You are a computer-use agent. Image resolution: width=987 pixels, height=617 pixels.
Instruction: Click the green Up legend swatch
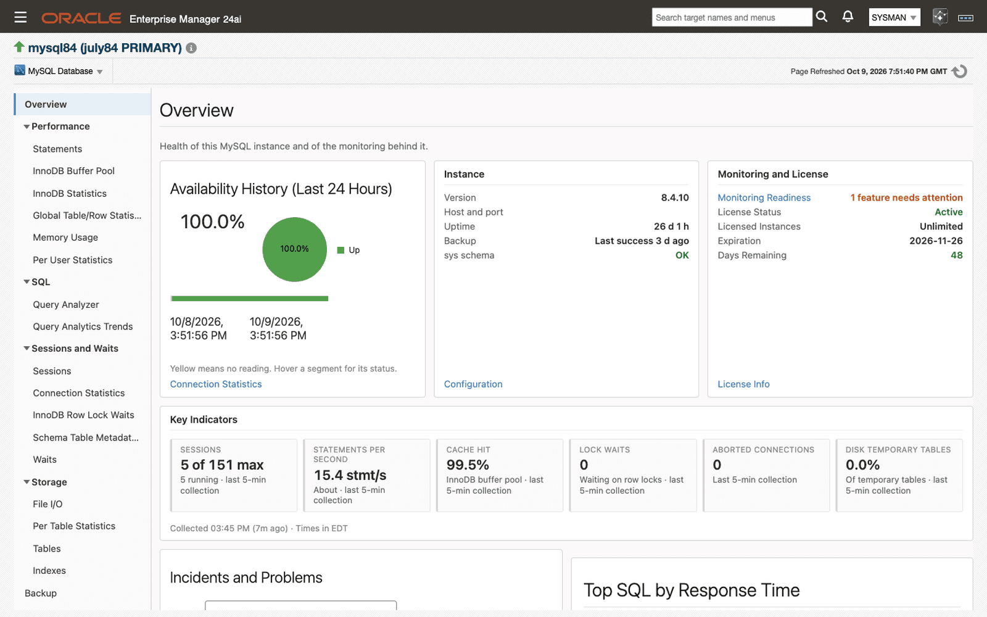pyautogui.click(x=341, y=250)
